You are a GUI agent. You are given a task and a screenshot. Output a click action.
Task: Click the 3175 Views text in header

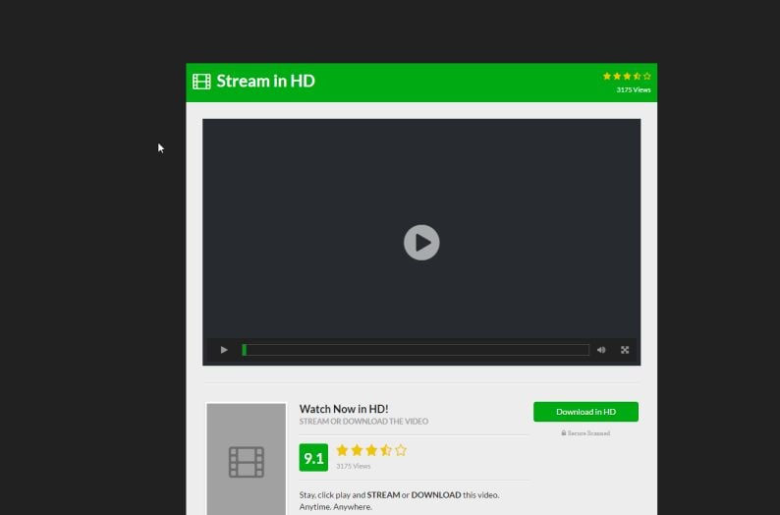(x=634, y=90)
